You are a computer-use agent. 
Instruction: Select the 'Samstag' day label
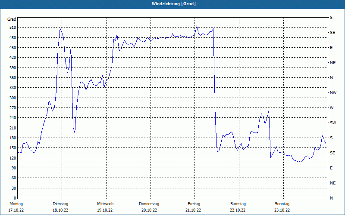238,204
